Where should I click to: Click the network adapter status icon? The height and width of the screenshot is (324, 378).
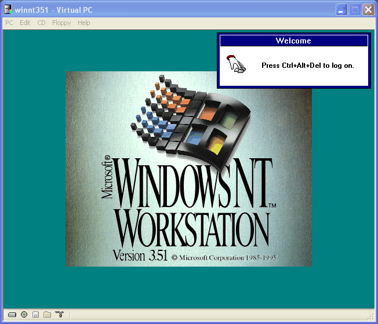point(59,314)
